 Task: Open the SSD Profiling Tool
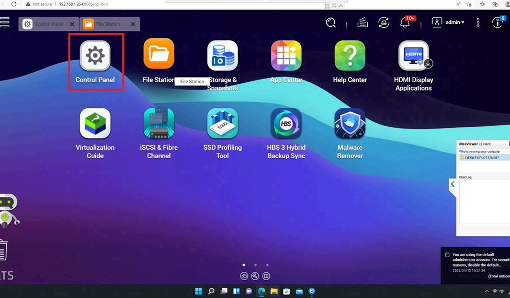click(x=222, y=124)
